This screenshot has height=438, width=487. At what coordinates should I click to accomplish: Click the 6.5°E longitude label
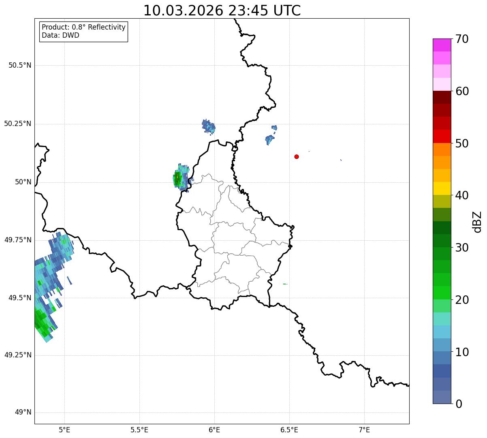(x=289, y=430)
